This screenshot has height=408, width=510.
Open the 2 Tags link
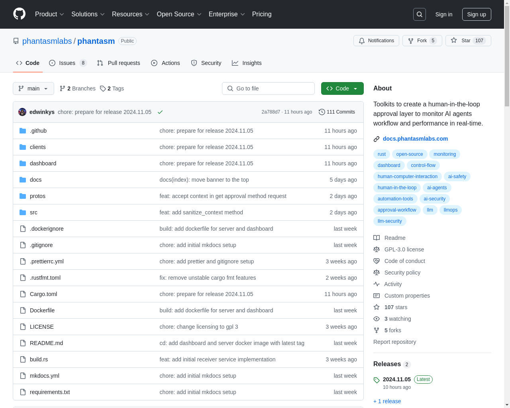[x=112, y=88]
